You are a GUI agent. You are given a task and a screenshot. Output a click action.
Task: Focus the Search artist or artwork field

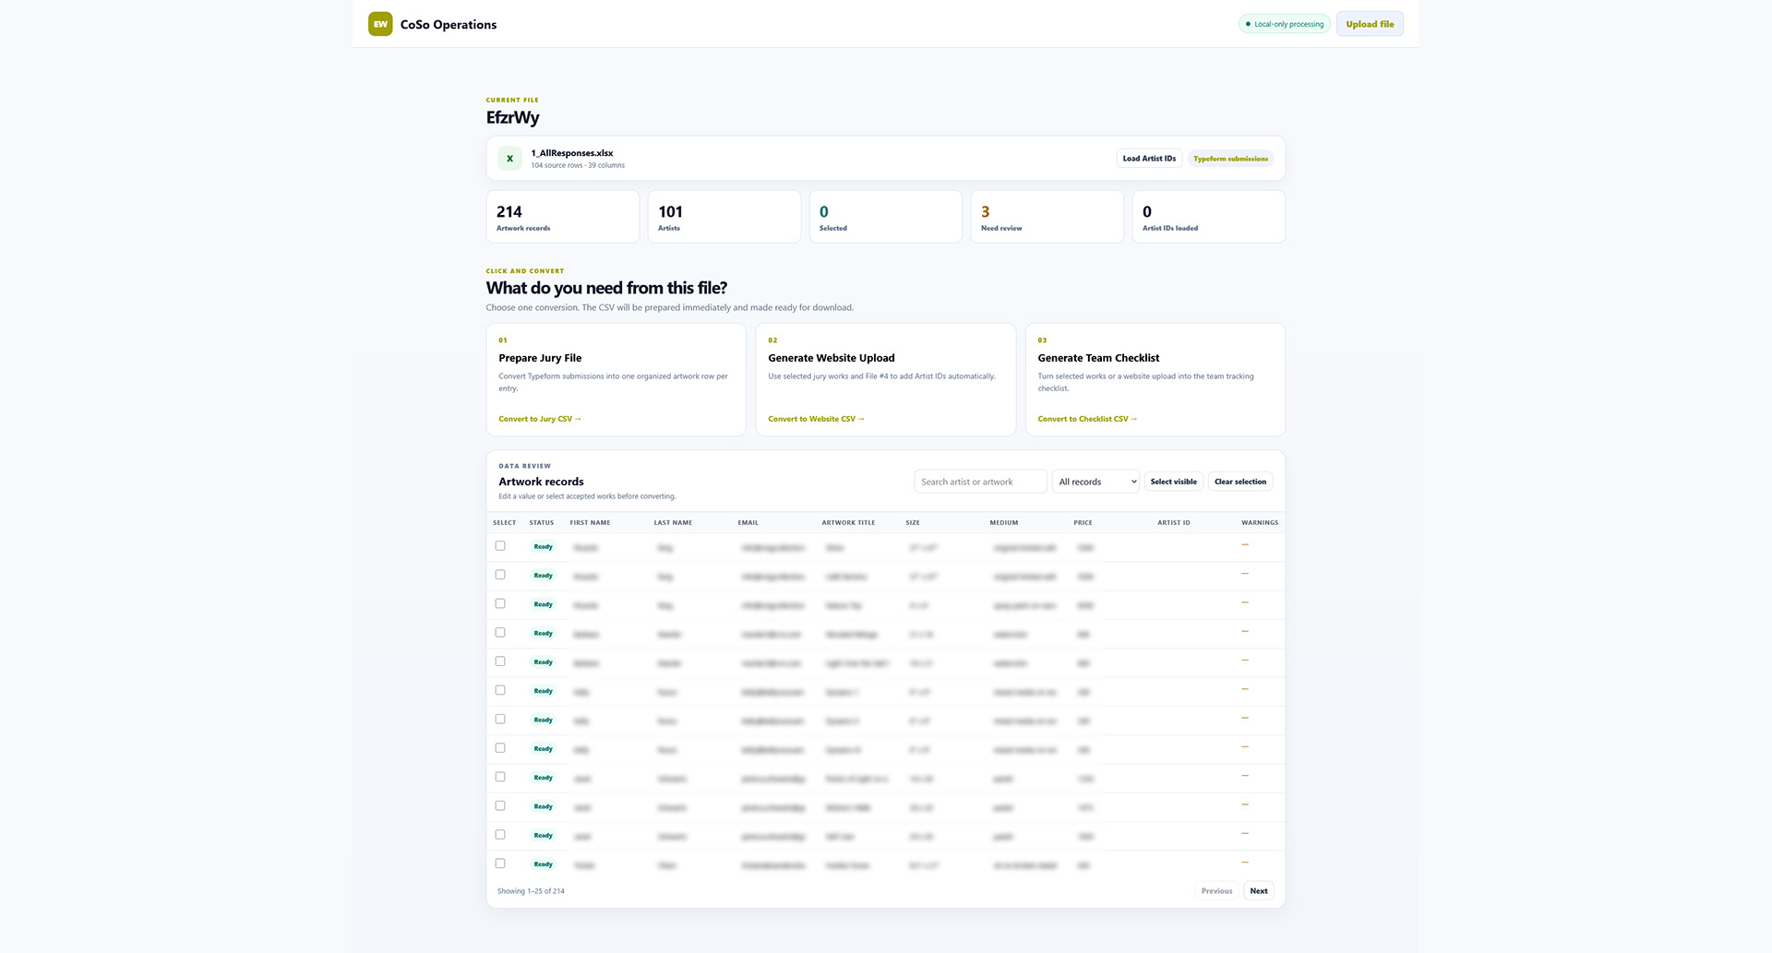(x=980, y=482)
